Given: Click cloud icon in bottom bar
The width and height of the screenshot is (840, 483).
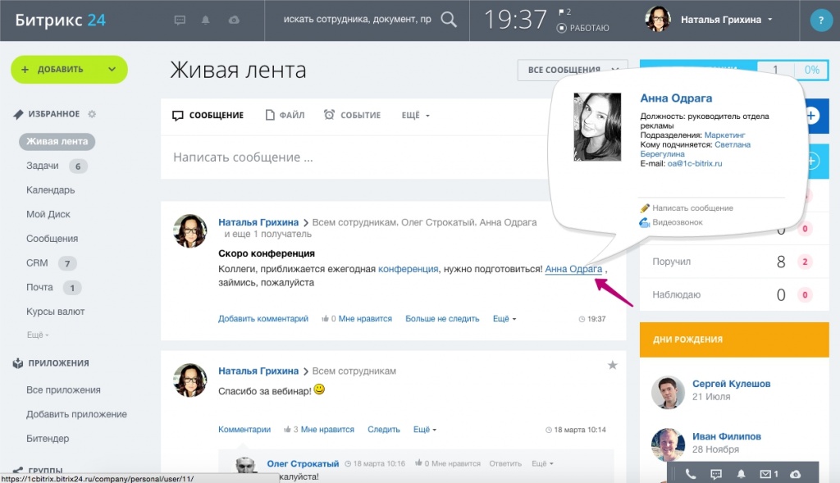Looking at the screenshot, I should point(796,474).
